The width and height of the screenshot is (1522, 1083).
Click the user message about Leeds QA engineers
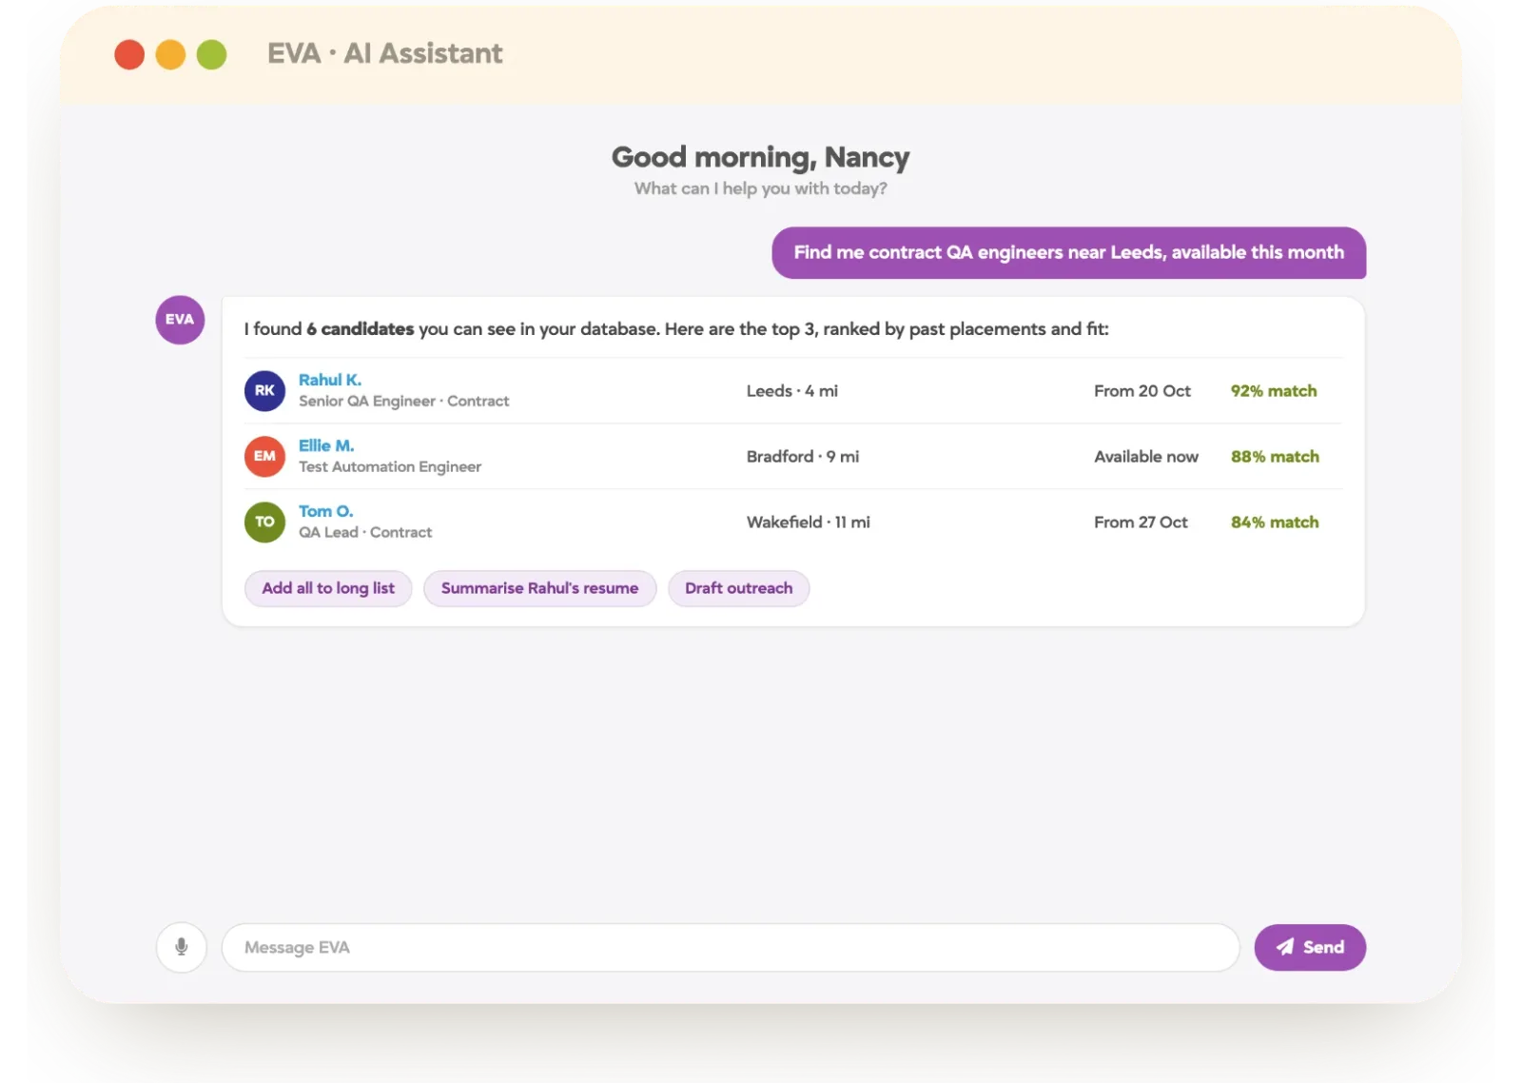(x=1068, y=252)
